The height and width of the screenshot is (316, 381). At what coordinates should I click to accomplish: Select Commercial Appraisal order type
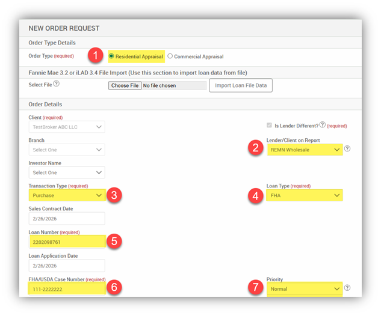tap(170, 56)
